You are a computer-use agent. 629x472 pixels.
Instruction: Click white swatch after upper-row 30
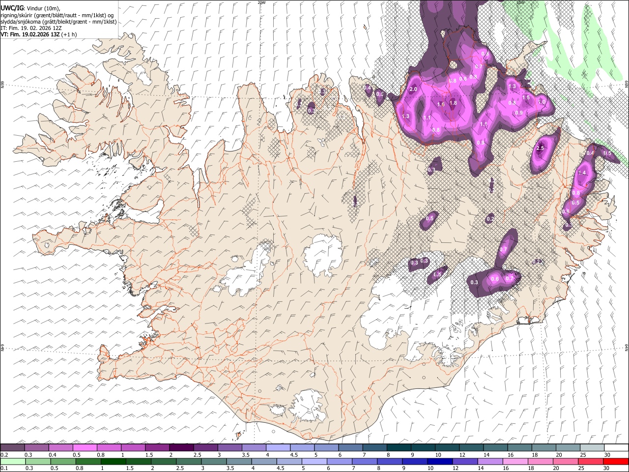tap(616, 447)
